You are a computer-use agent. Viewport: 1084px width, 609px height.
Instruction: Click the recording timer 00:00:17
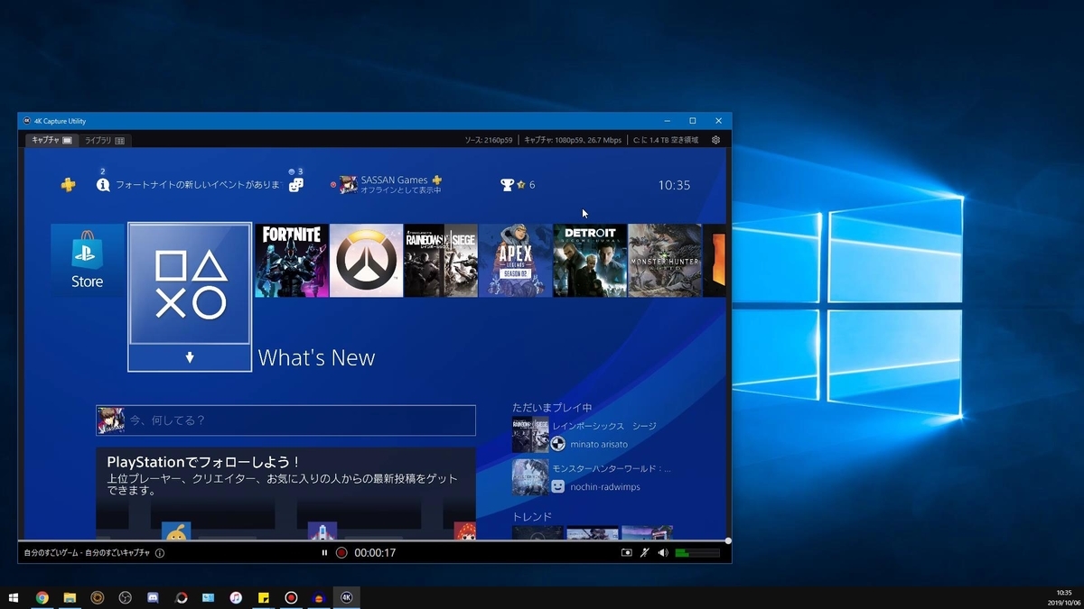[375, 552]
